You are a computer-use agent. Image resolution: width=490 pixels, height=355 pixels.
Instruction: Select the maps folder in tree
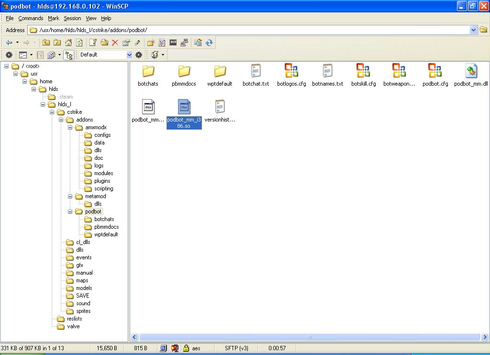tap(82, 281)
